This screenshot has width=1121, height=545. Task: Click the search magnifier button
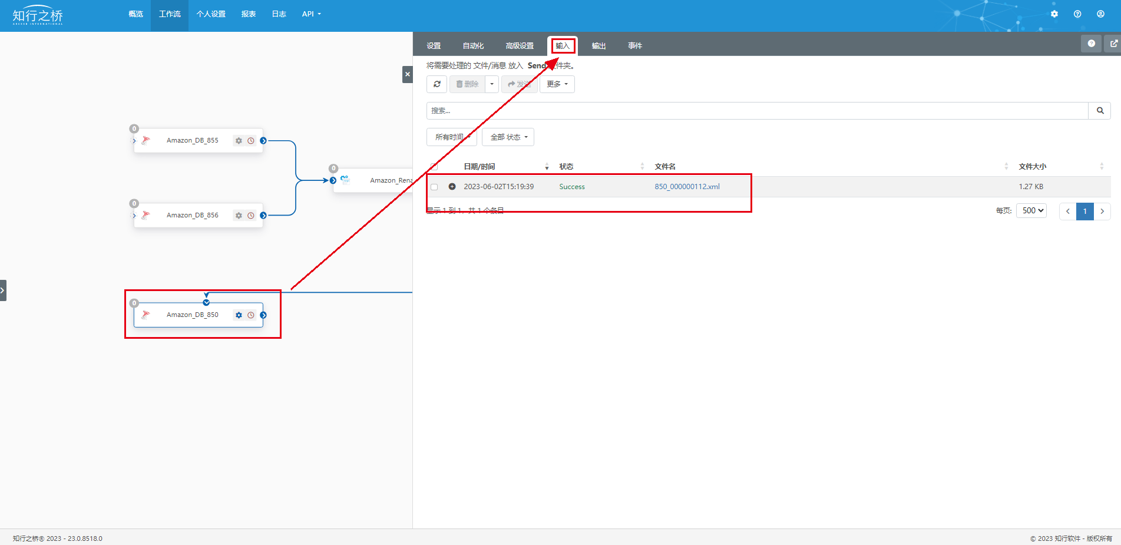tap(1099, 111)
